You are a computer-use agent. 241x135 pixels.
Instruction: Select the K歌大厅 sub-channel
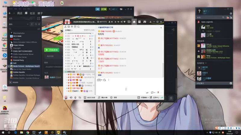tap(79, 36)
